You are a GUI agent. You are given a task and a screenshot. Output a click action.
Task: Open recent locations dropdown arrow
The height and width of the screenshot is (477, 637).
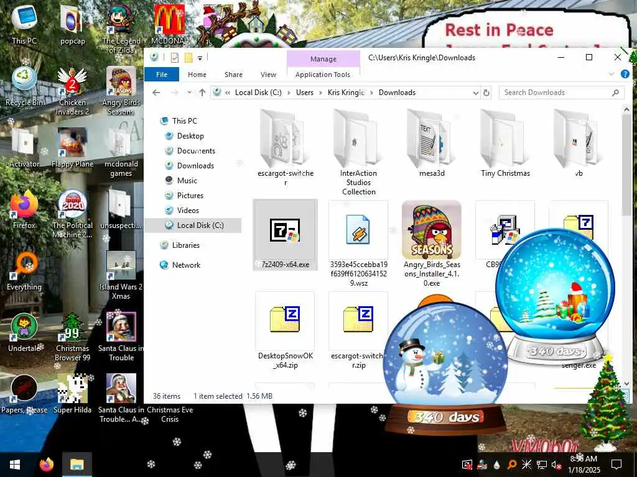(x=189, y=93)
